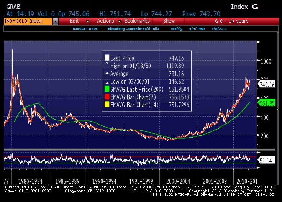The width and height of the screenshot is (282, 202).
Task: Click the 1000 axis label
Action: tap(266, 61)
